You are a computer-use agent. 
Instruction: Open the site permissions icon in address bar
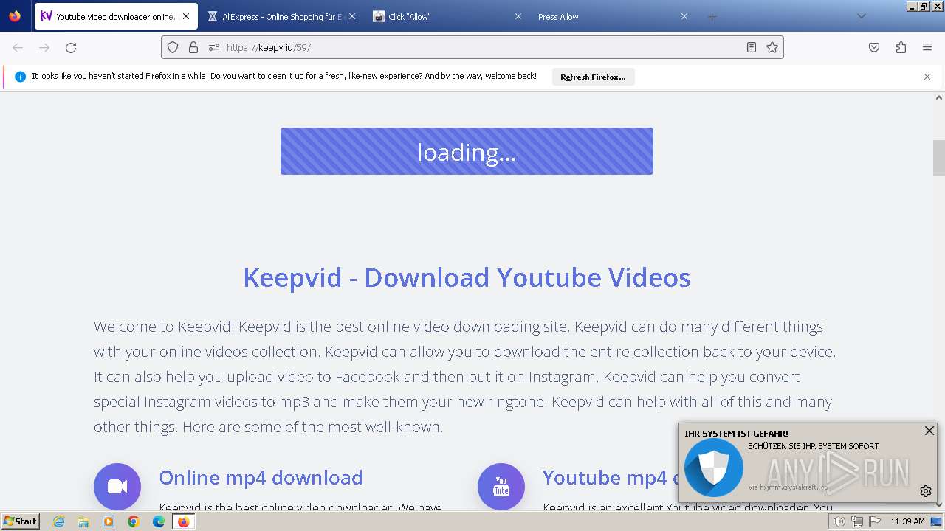tap(214, 47)
